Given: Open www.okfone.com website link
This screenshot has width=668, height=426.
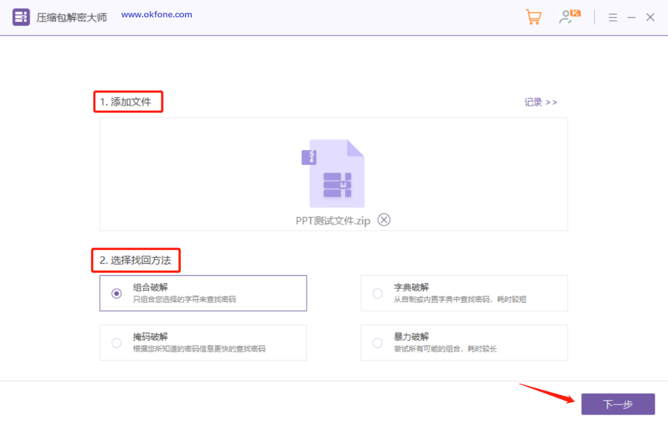Looking at the screenshot, I should point(157,14).
